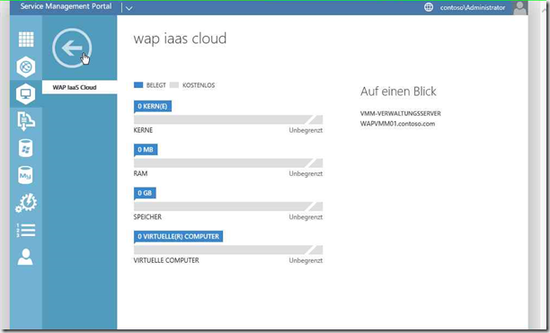Open Web Site Clouds globe icon
Image resolution: width=550 pixels, height=333 pixels.
pos(26,66)
